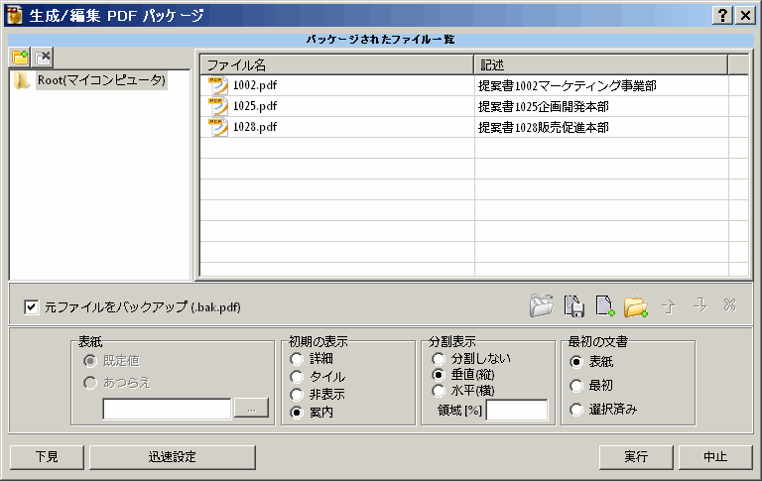762x481 pixels.
Task: Select file name 1025.pdf in list
Action: 255,106
